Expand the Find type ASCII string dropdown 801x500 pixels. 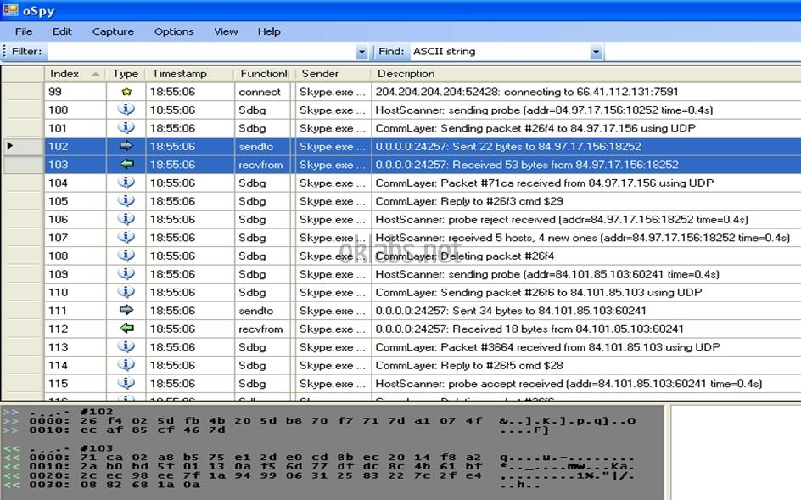click(x=596, y=53)
